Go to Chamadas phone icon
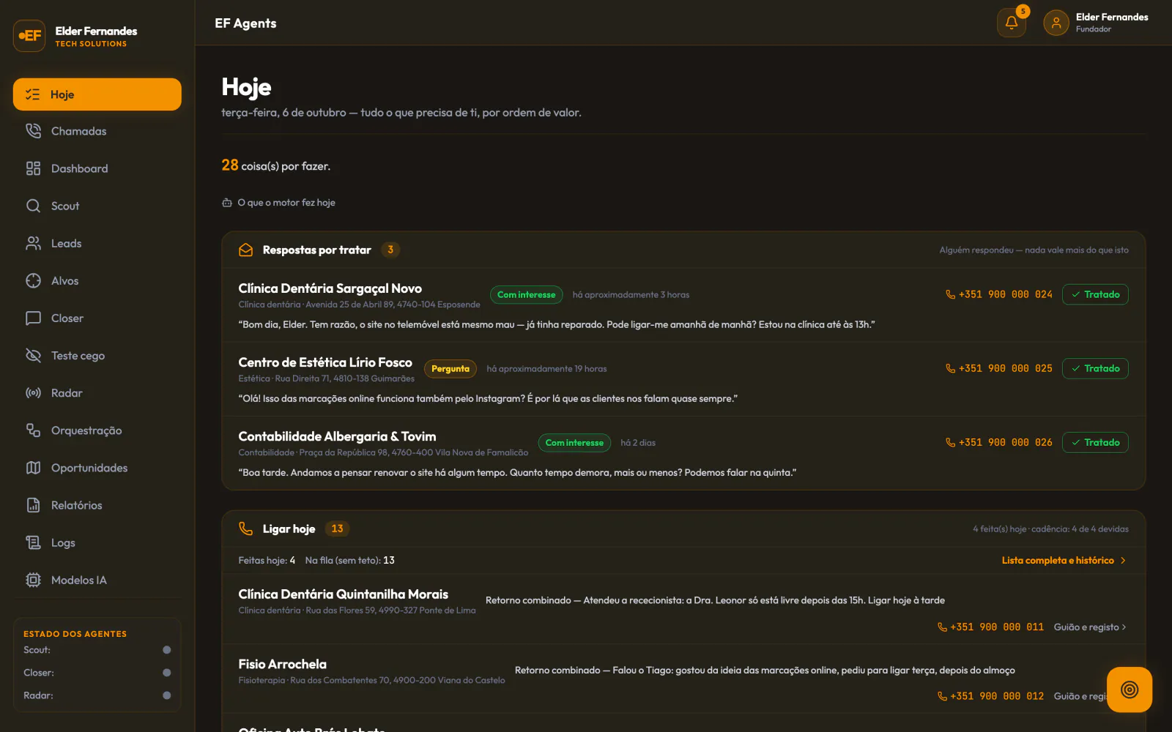The width and height of the screenshot is (1172, 732). [33, 131]
